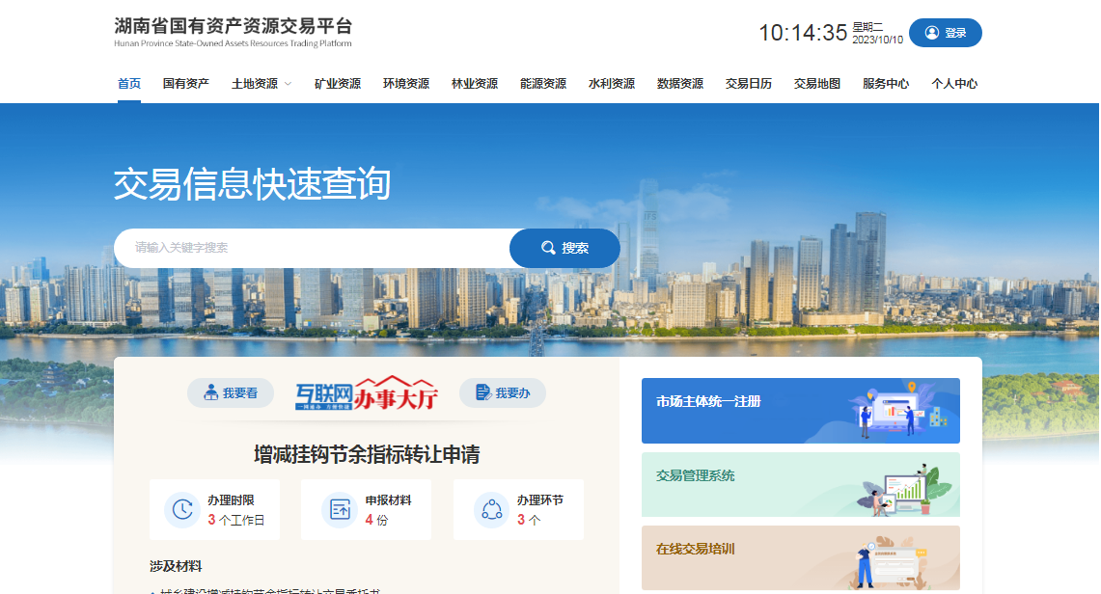
Task: Click the 办理环节 circular nodes icon
Action: pos(491,509)
